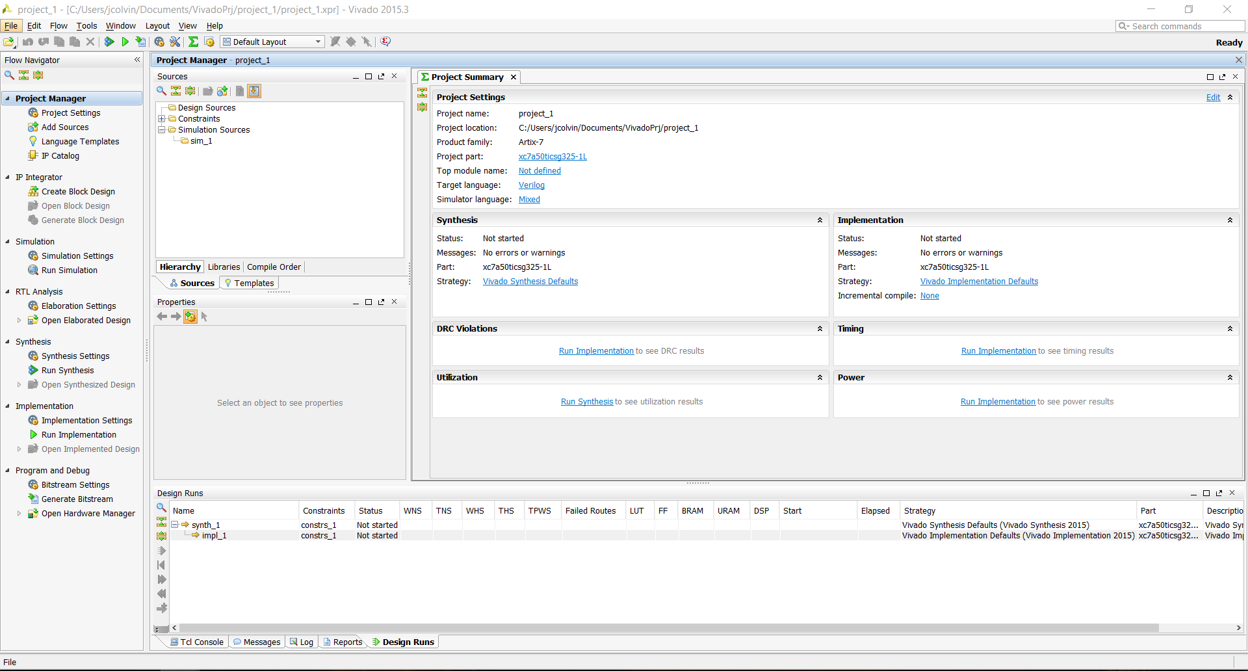Collapse the Synthesis summary panel chevron
This screenshot has height=671, width=1248.
(820, 220)
